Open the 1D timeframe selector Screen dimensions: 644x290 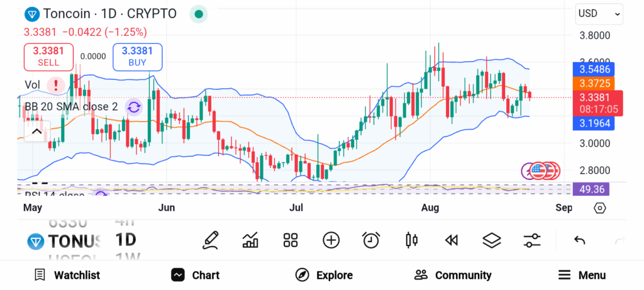point(126,240)
